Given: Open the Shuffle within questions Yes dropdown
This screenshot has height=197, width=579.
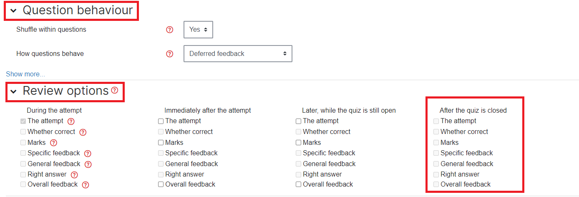Looking at the screenshot, I should (199, 30).
